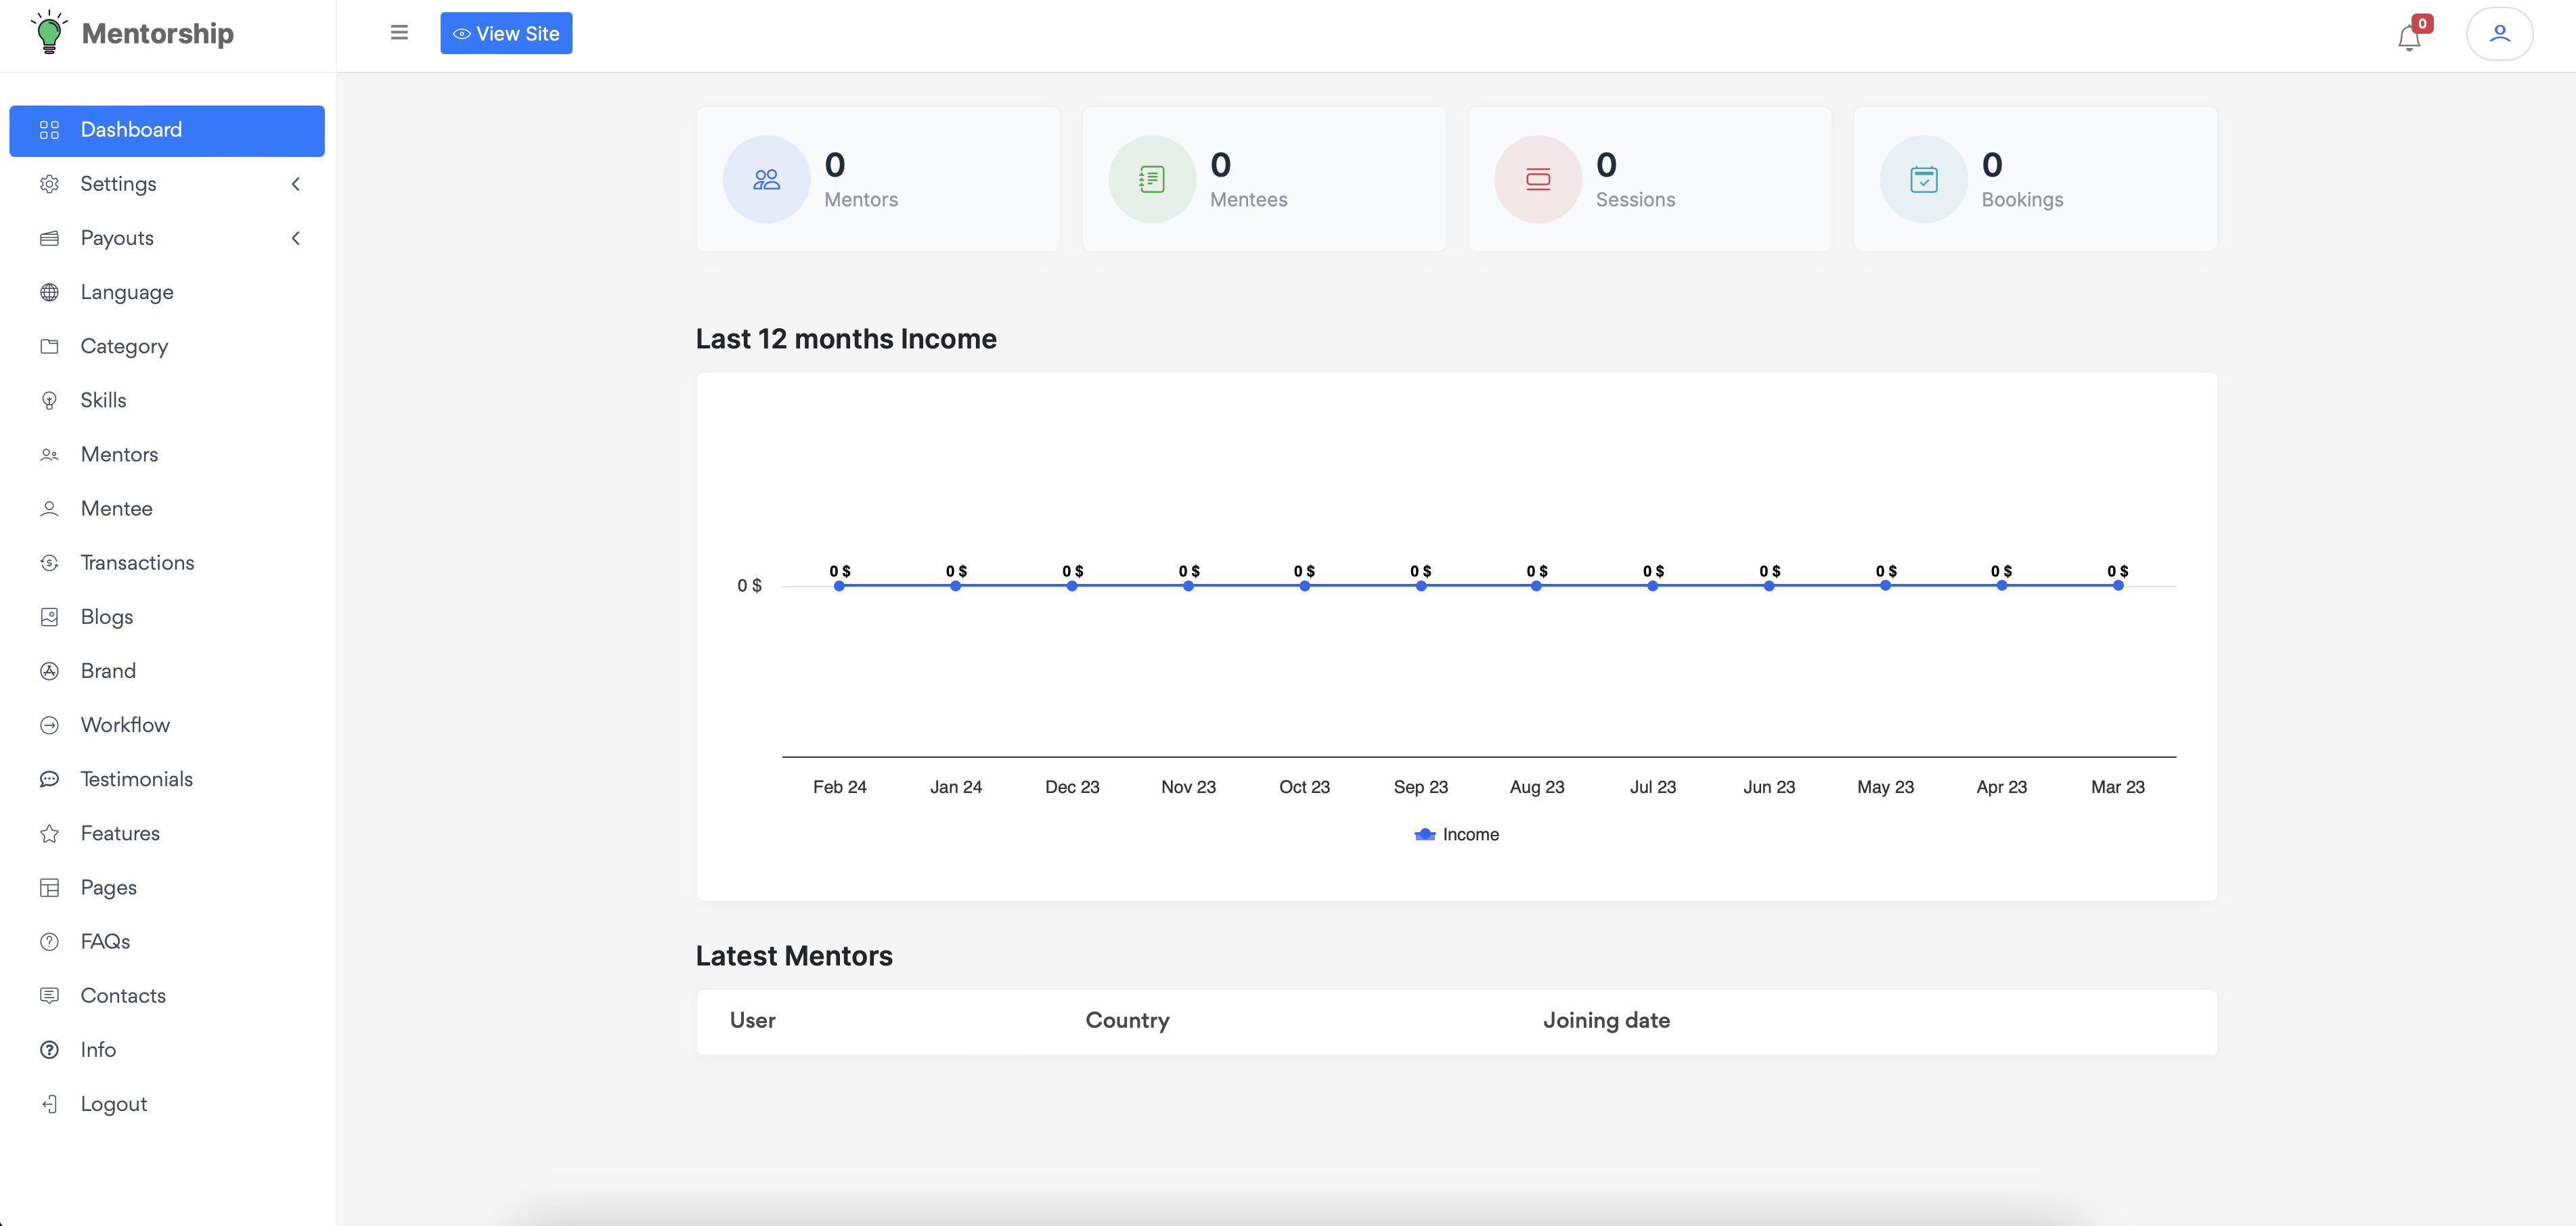Click the Feb 24 income data point

coord(839,586)
